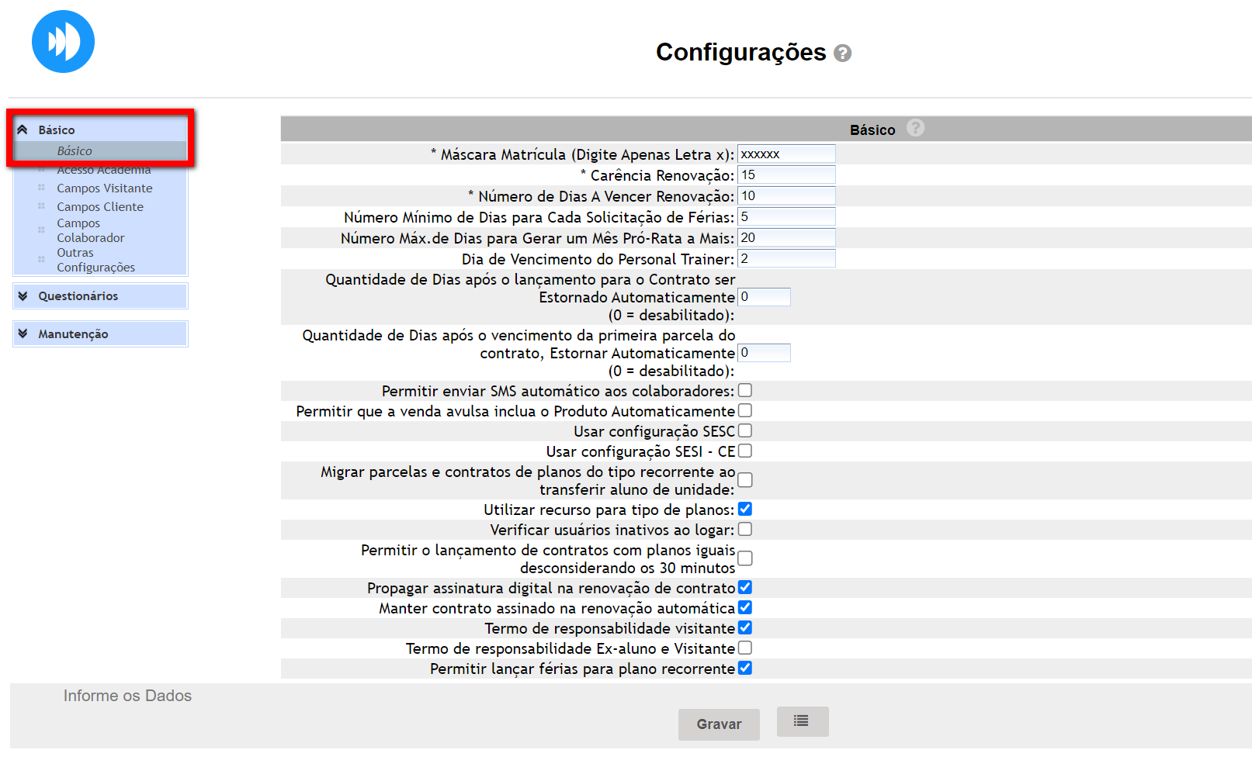Click the bullet icon beside Campos Visitante
This screenshot has height=781, width=1252.
tap(42, 188)
